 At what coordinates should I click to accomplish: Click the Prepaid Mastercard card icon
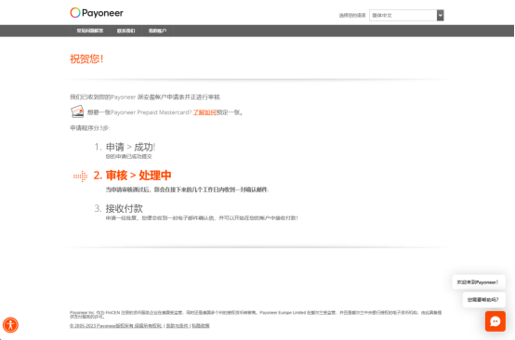[77, 111]
